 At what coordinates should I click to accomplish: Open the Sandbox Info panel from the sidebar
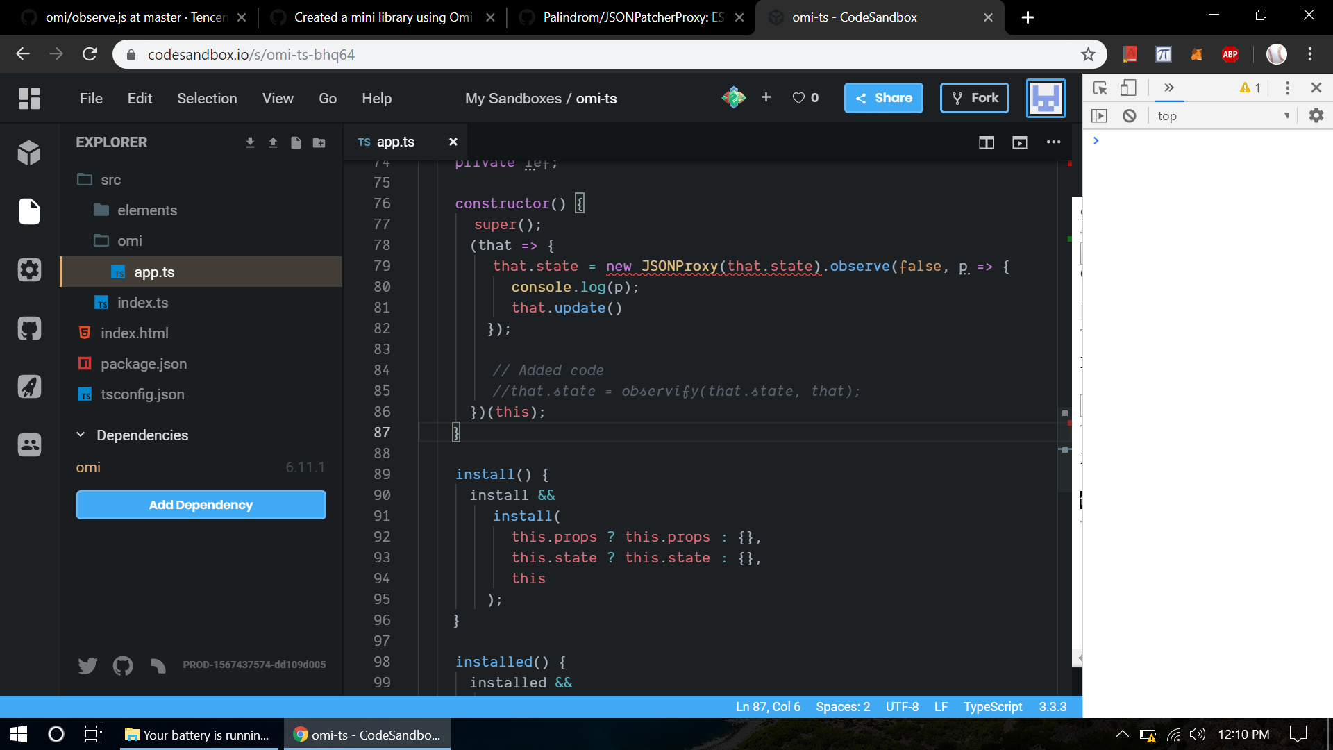29,153
